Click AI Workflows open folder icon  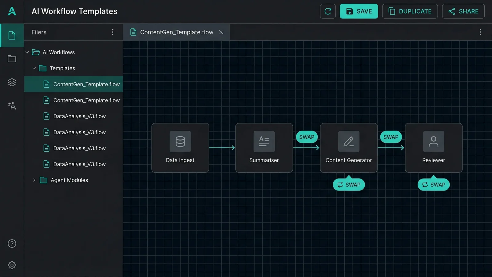click(36, 52)
